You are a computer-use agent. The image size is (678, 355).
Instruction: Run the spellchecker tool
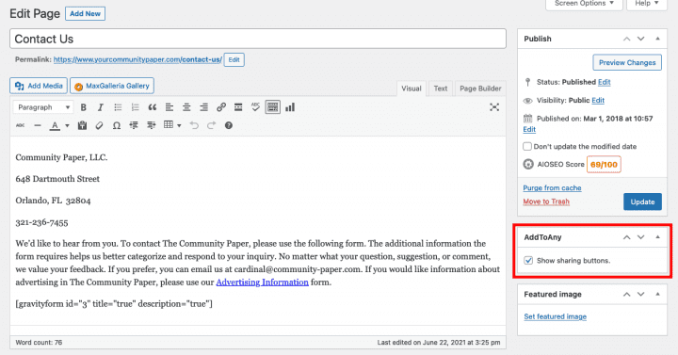(x=255, y=107)
